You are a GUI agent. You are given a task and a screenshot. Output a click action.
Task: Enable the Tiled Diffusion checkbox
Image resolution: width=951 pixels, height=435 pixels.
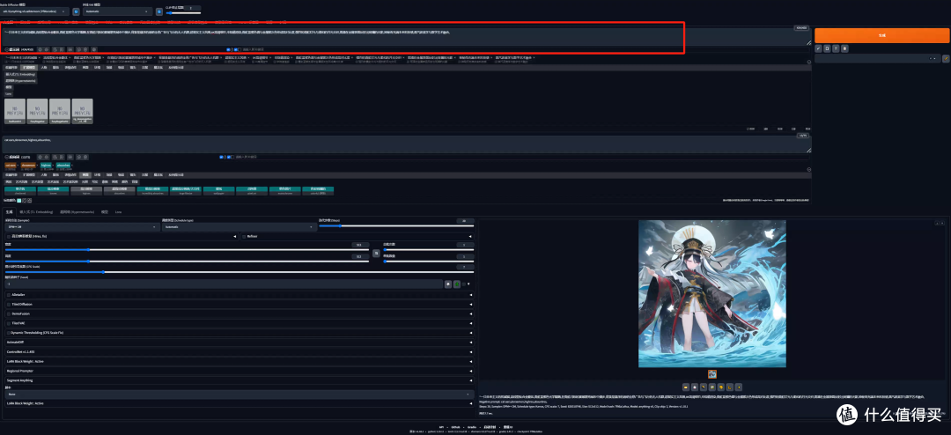(x=9, y=304)
